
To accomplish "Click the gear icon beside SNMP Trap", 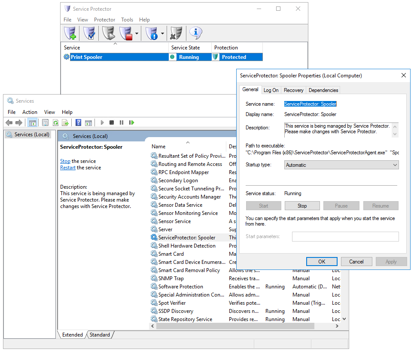I will pos(154,278).
